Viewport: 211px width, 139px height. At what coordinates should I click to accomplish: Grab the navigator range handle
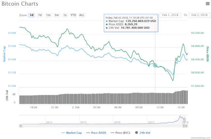[x=184, y=120]
